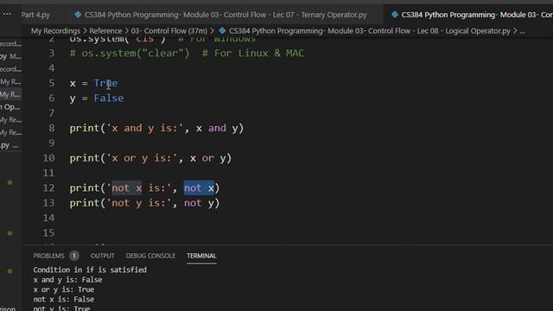
Task: Switch to the DEBUG CONSOLE tab
Action: click(x=150, y=256)
